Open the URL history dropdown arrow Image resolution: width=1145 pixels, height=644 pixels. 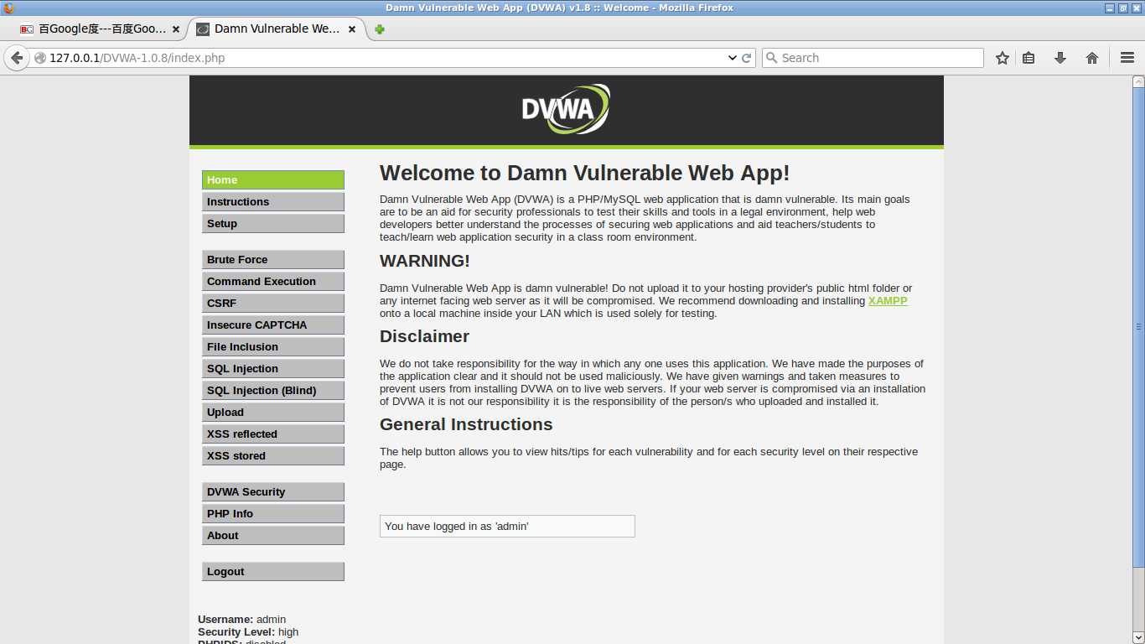coord(732,58)
